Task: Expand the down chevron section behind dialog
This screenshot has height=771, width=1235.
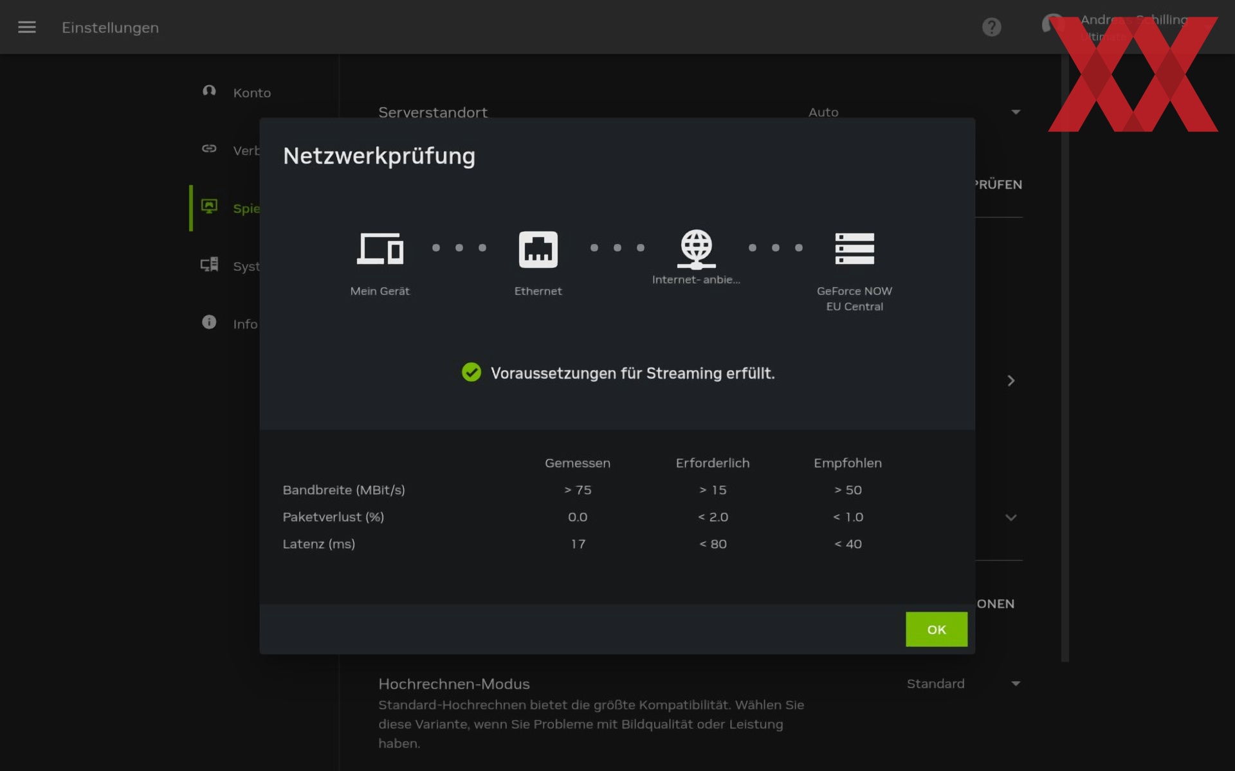Action: point(1011,517)
